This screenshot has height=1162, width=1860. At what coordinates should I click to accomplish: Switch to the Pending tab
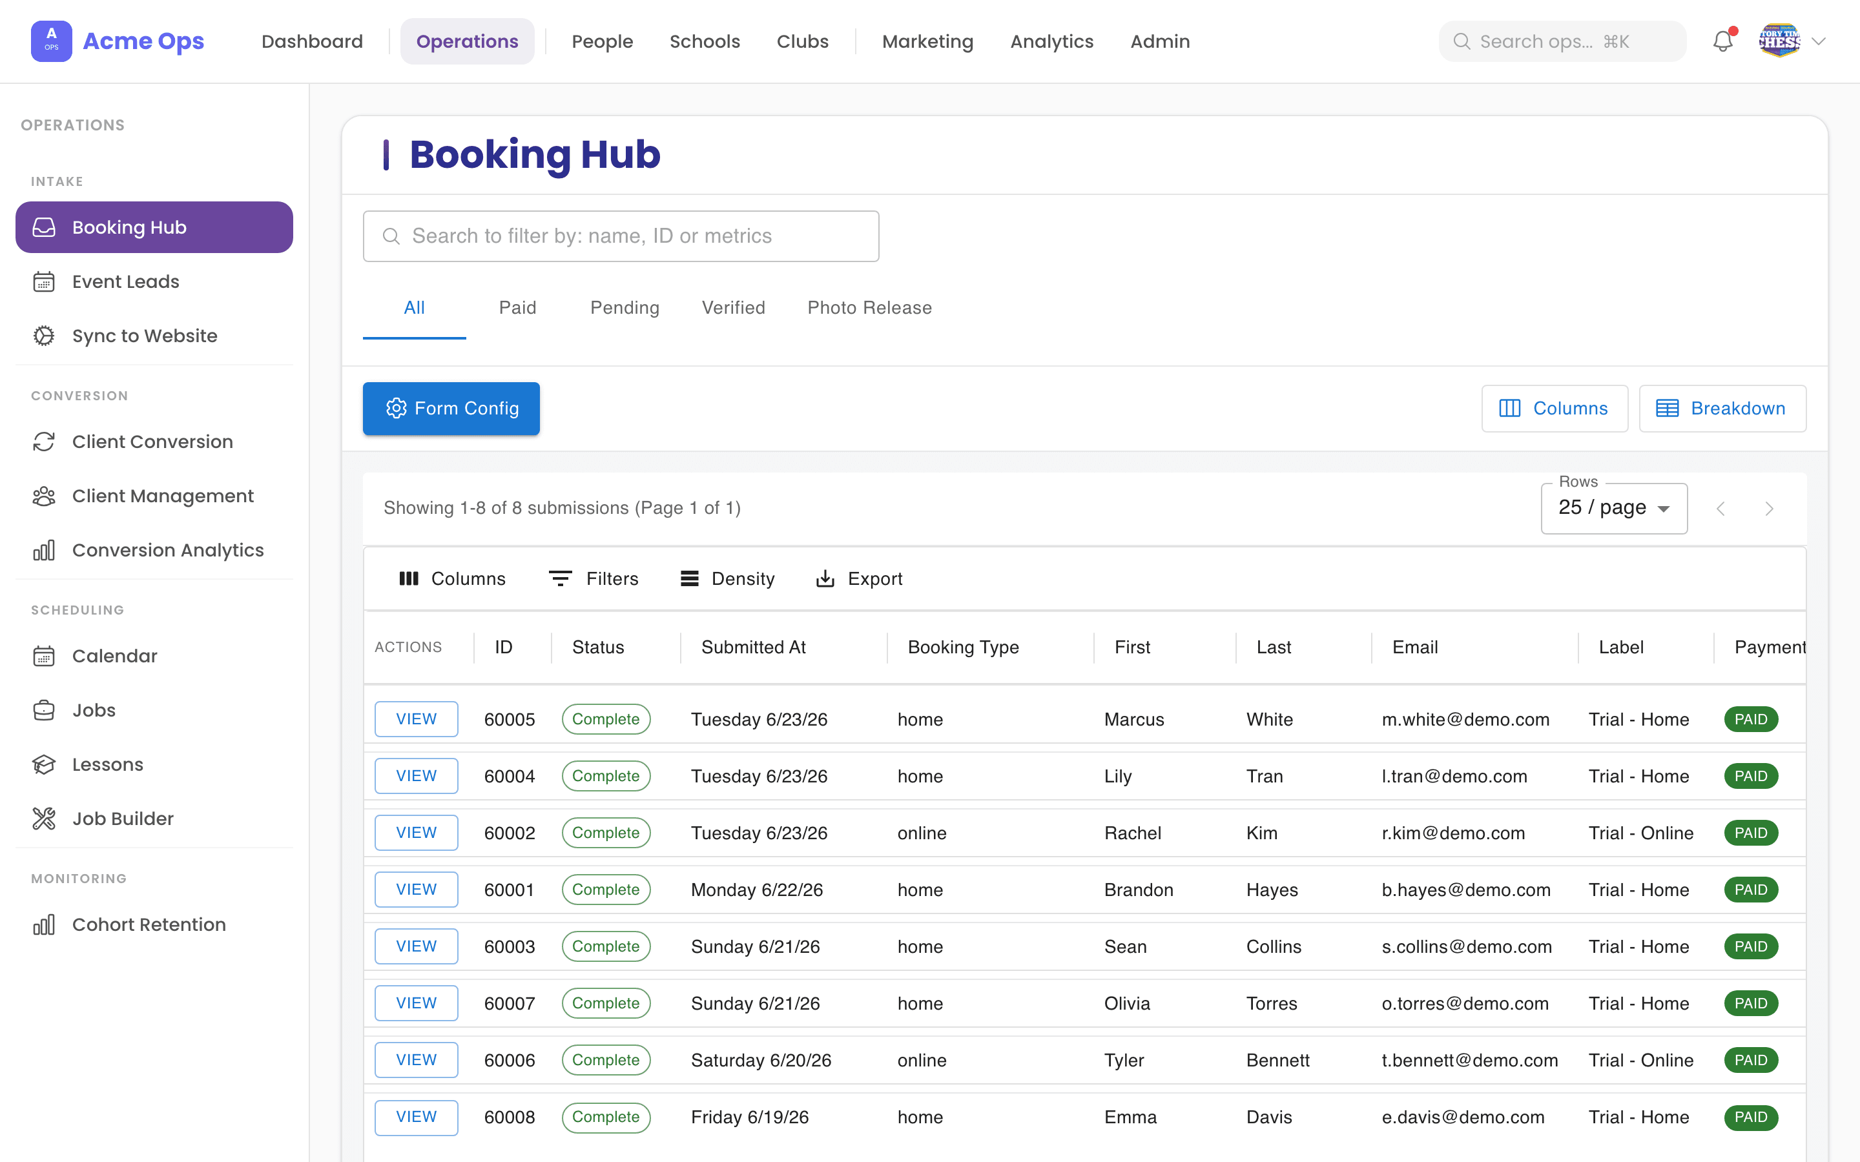pyautogui.click(x=625, y=308)
